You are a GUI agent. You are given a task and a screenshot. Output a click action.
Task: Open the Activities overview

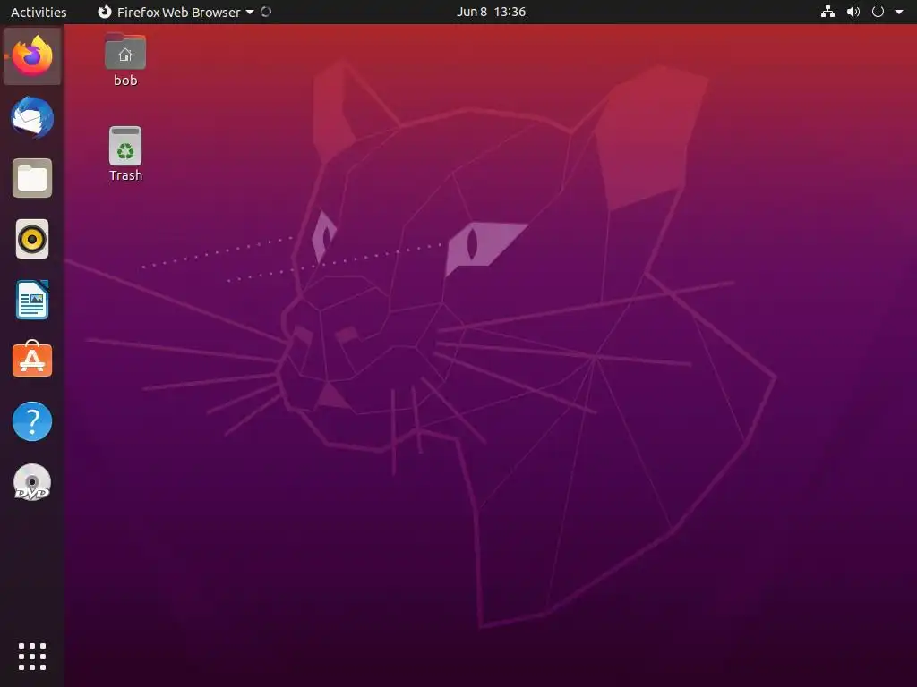click(39, 12)
